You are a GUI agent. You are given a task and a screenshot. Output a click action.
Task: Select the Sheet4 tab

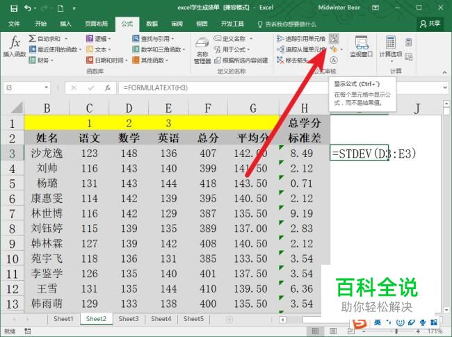tap(161, 318)
